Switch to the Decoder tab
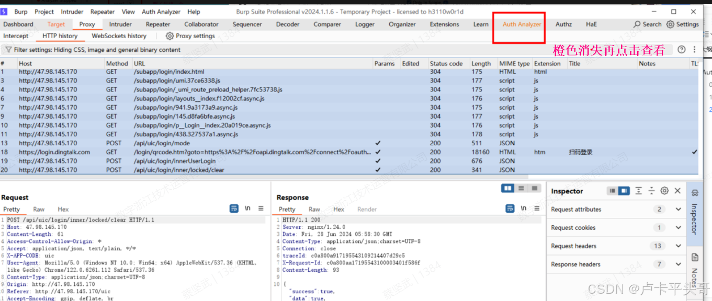The image size is (712, 301). pyautogui.click(x=288, y=24)
